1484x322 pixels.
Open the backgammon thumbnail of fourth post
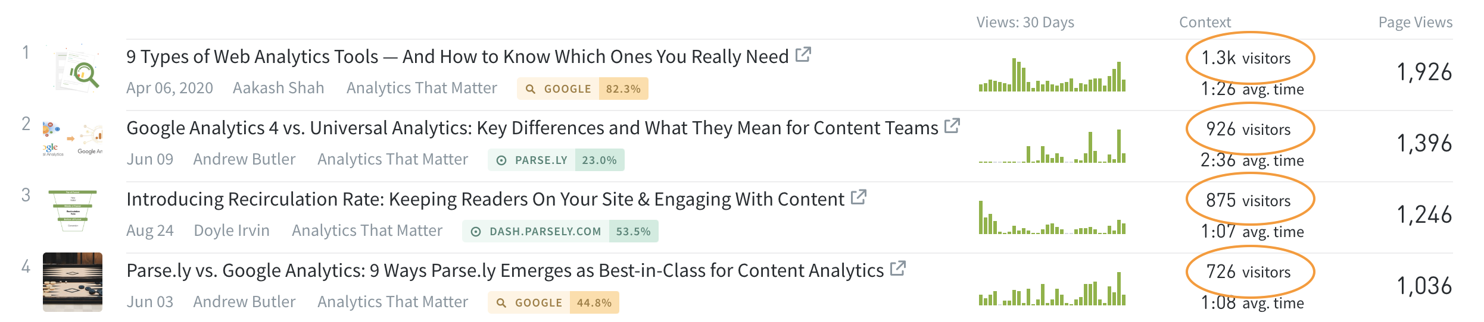click(x=73, y=282)
